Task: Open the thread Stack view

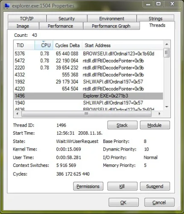Action: [x=122, y=125]
